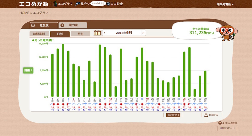Screen dimensions: 252x136
Task: Click the 2016年6月 date field
Action: (124, 33)
